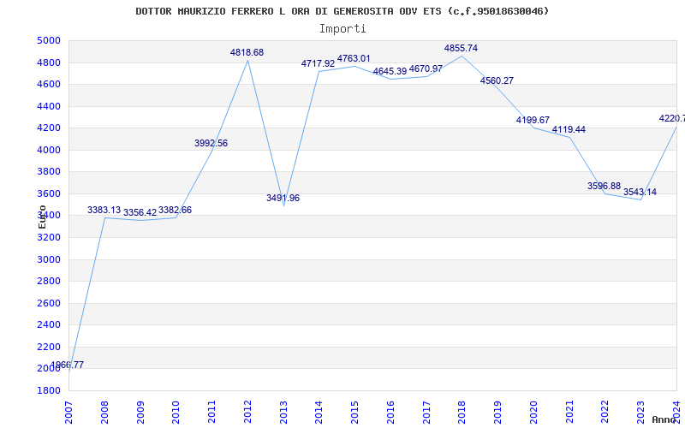Select data label 3992.56

coord(211,143)
